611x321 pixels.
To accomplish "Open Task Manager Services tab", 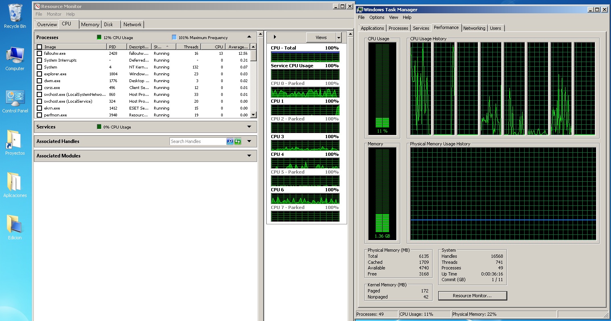I will point(421,28).
